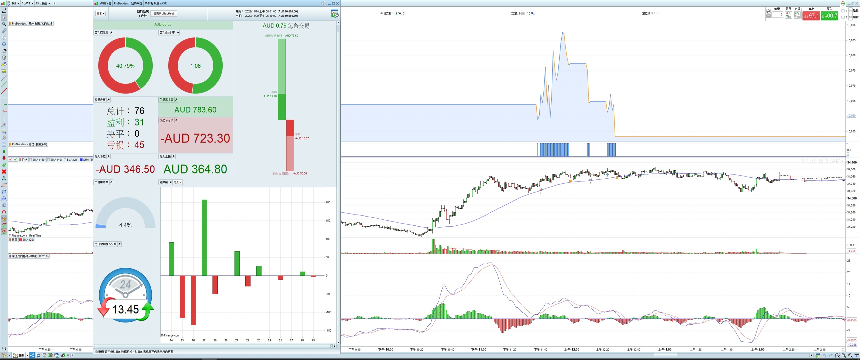Enable the T target points checkbox

(x=843, y=11)
